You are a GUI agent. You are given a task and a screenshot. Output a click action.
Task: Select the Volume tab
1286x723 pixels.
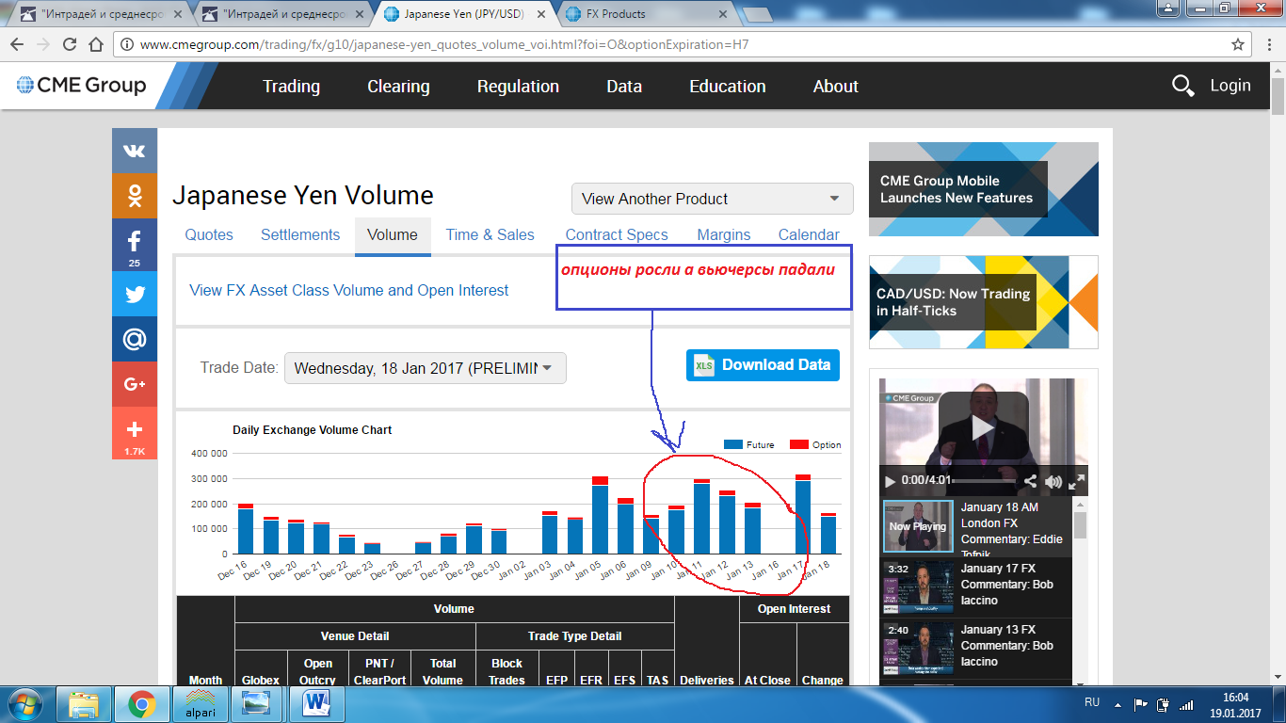393,235
